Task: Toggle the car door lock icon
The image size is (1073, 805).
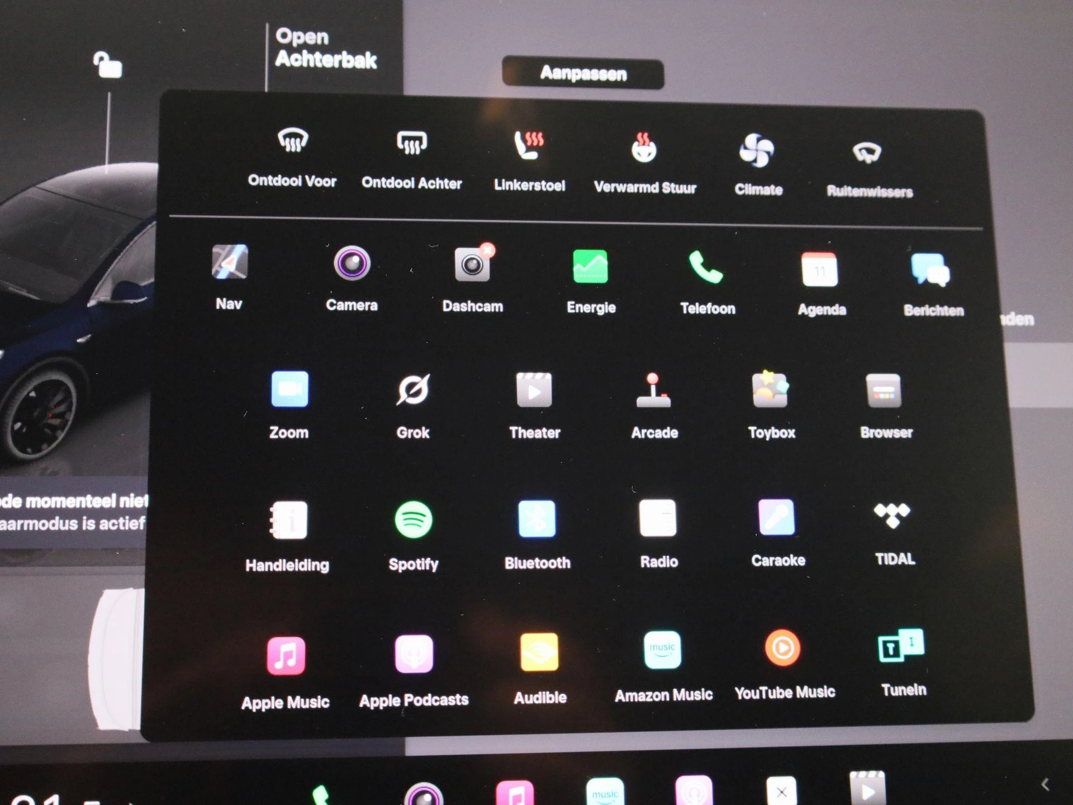Action: (107, 65)
